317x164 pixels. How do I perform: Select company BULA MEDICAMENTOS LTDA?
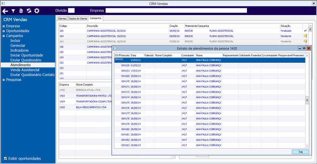coord(91,107)
